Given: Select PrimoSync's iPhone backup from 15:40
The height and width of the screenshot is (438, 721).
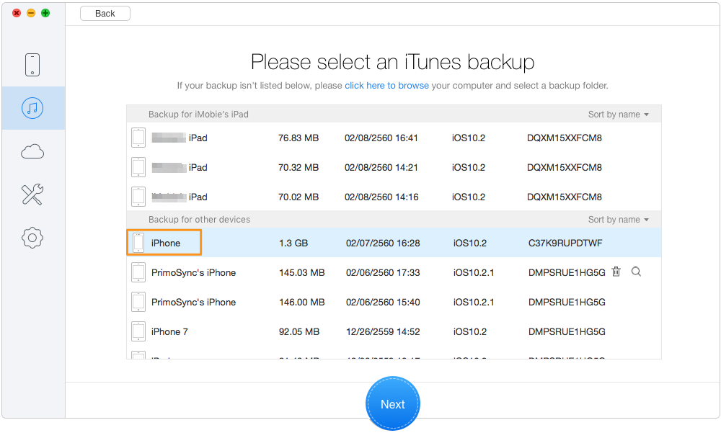Looking at the screenshot, I should click(394, 302).
